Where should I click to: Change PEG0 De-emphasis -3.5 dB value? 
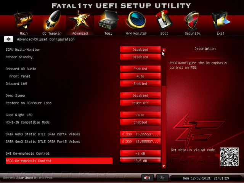click(x=140, y=161)
